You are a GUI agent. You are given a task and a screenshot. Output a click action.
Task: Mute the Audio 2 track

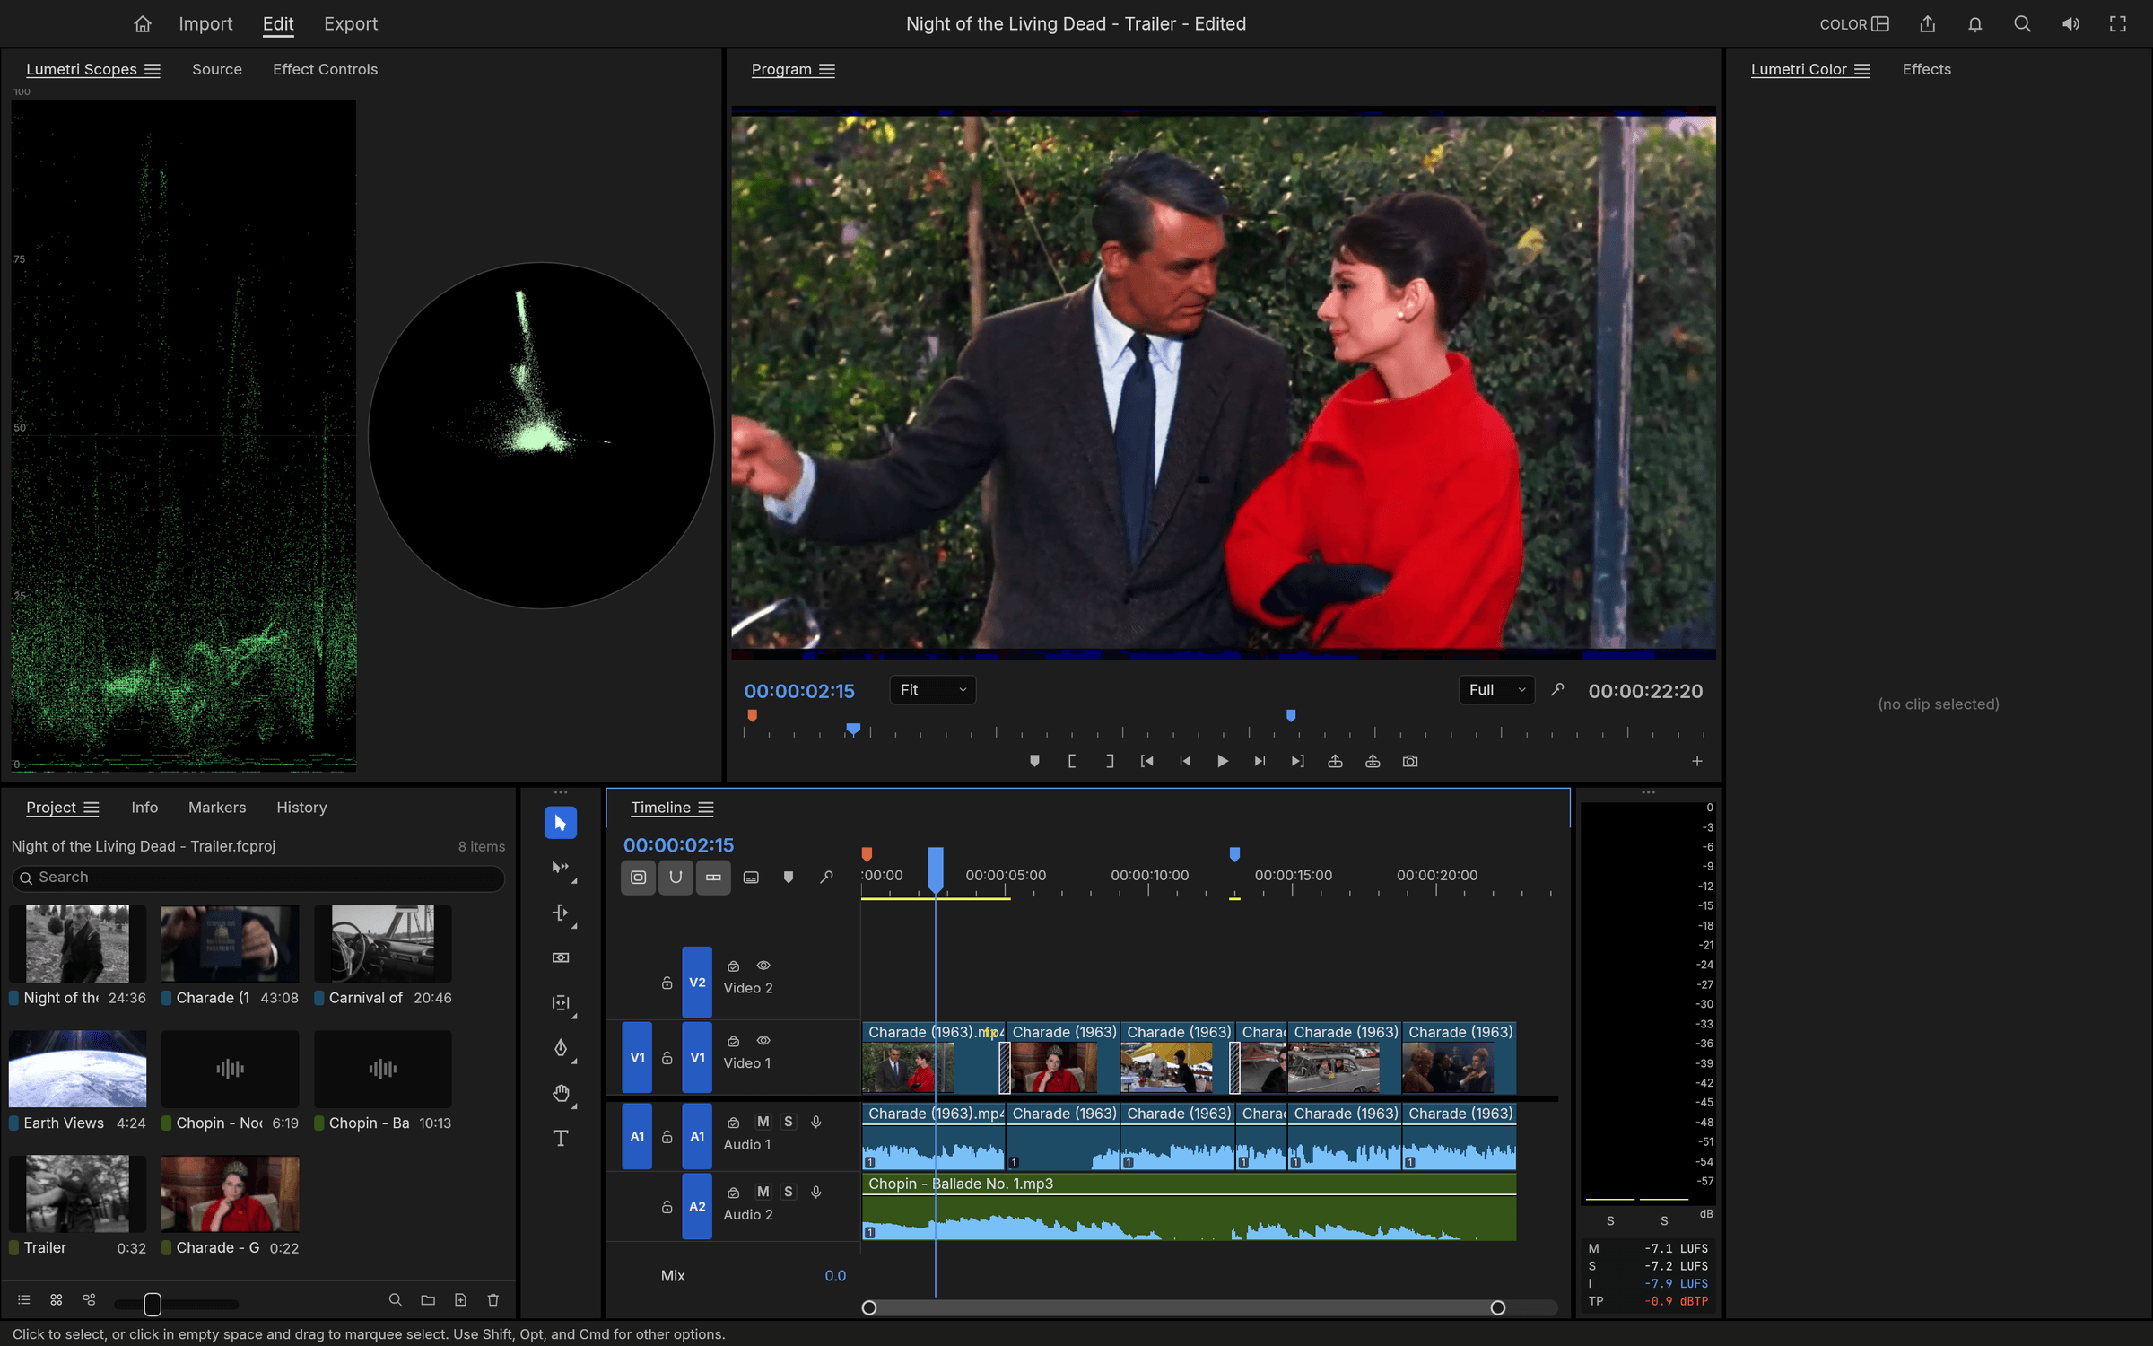(x=763, y=1192)
